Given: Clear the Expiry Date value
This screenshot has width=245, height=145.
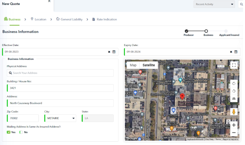Looking at the screenshot, I should click(231, 52).
